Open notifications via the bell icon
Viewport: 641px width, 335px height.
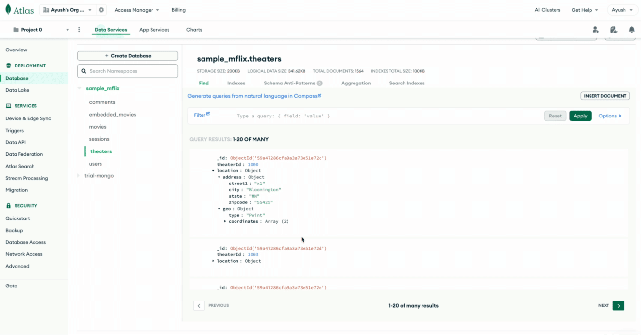(631, 30)
